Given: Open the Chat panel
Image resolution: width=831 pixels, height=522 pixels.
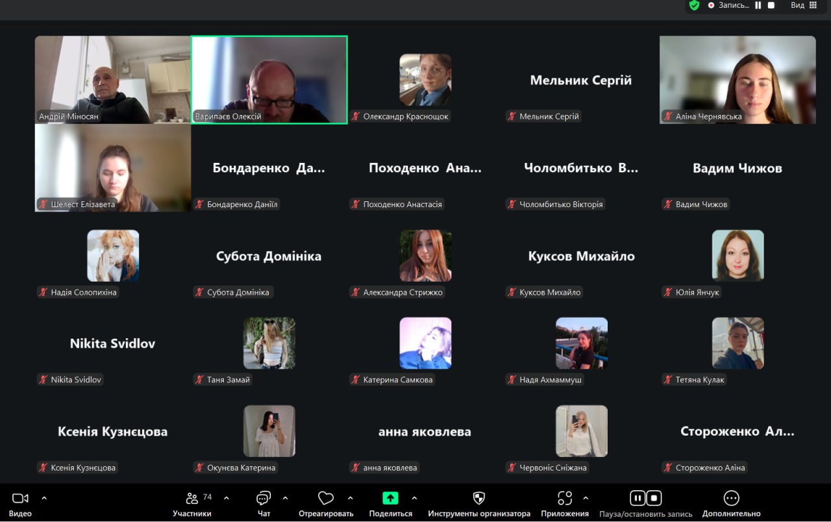Looking at the screenshot, I should click(x=264, y=499).
